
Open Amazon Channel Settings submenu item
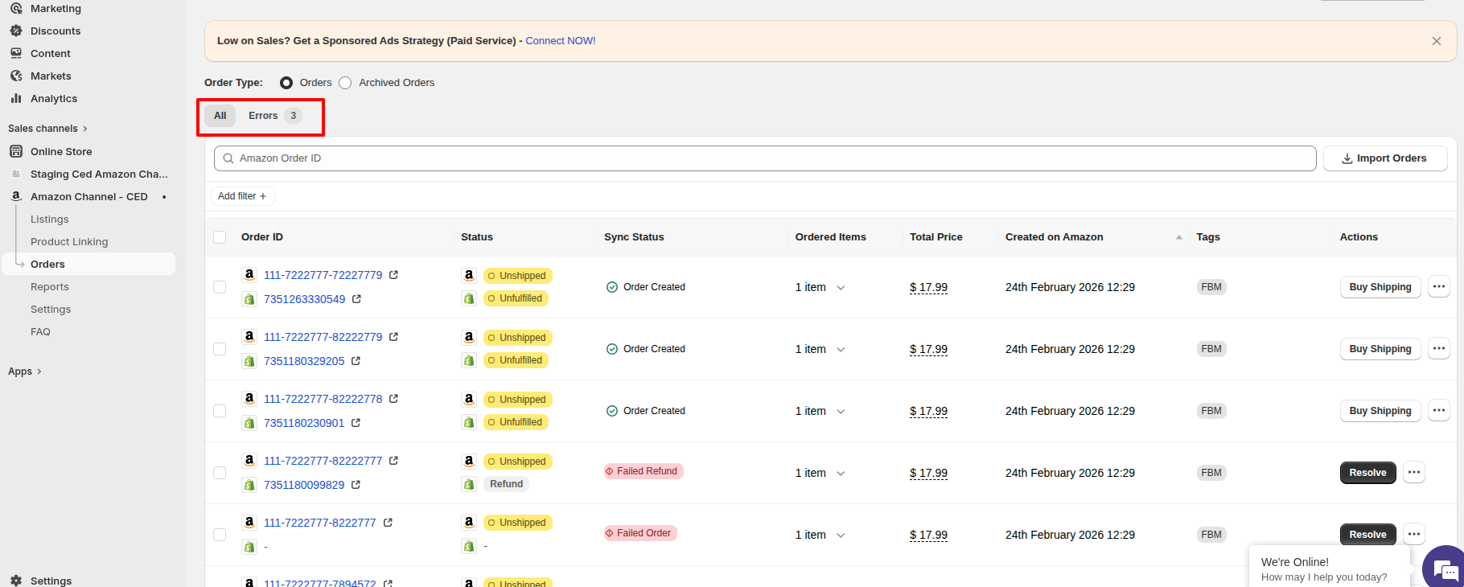tap(51, 310)
